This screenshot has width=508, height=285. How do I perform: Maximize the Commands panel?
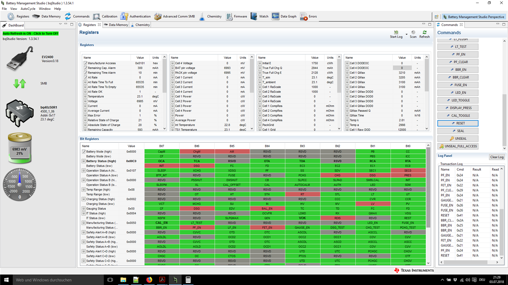pyautogui.click(x=504, y=25)
